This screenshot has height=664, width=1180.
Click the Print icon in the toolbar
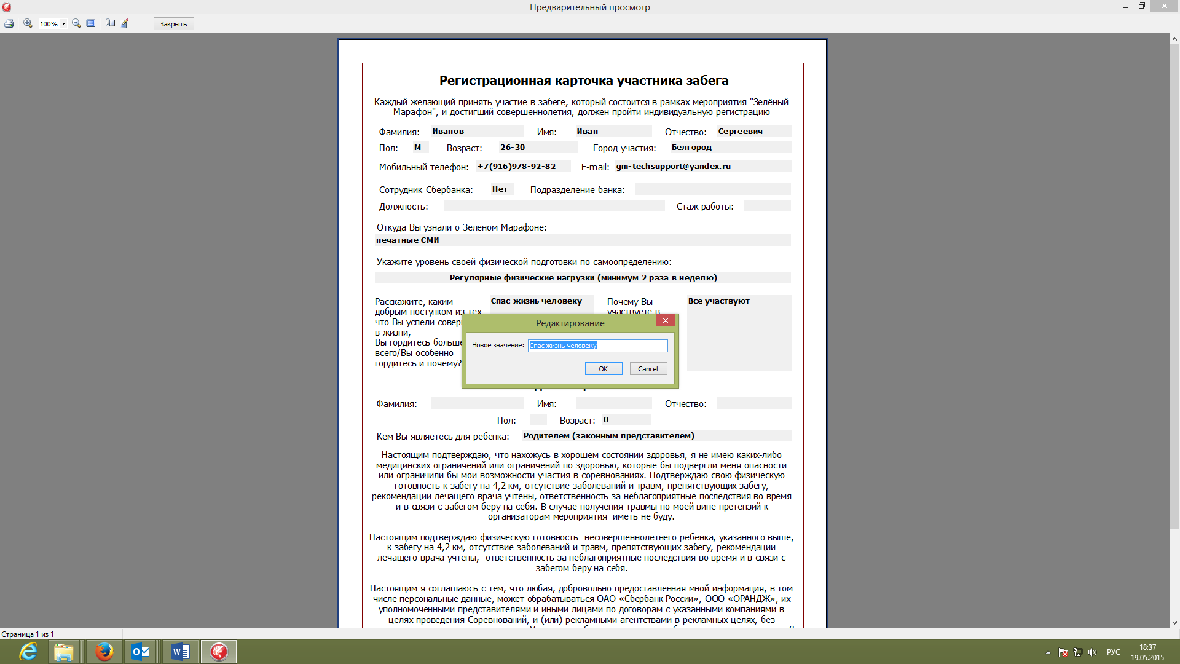click(x=9, y=23)
